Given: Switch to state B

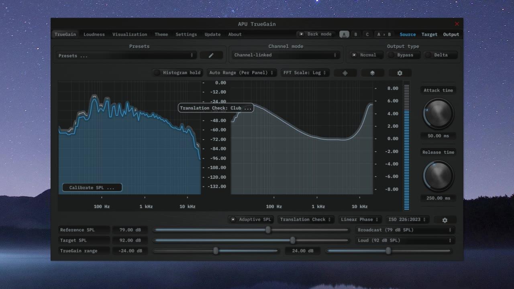Looking at the screenshot, I should click(355, 35).
